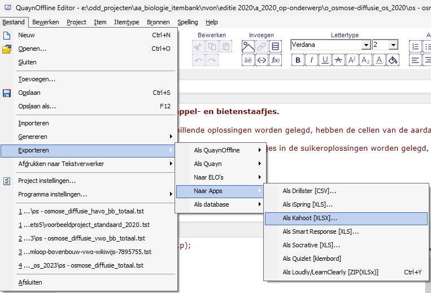Click the Copy icon in Bewerken group
The image size is (431, 293).
[x=212, y=46]
